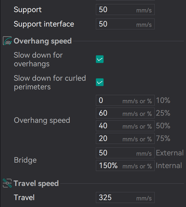Uncheck Slow down for curled perimeters
The image size is (186, 207).
pyautogui.click(x=100, y=82)
